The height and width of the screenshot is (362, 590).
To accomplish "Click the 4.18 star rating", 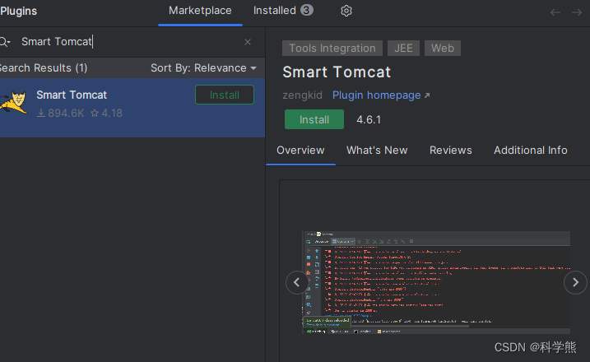I will pyautogui.click(x=107, y=114).
